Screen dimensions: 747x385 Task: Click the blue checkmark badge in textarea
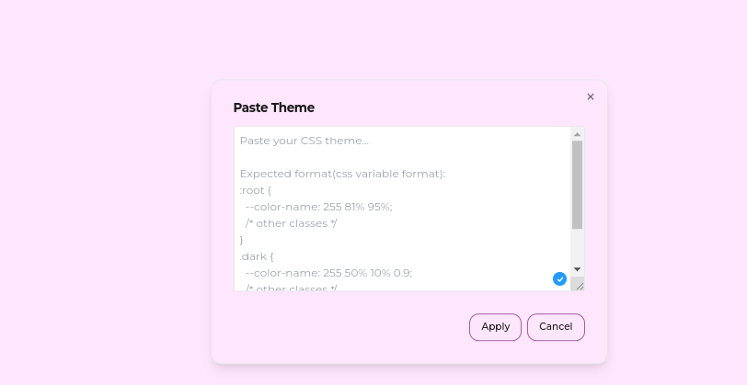click(x=559, y=279)
